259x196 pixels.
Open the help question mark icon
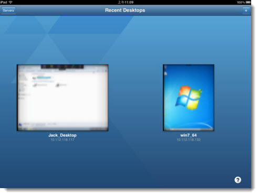click(x=237, y=180)
